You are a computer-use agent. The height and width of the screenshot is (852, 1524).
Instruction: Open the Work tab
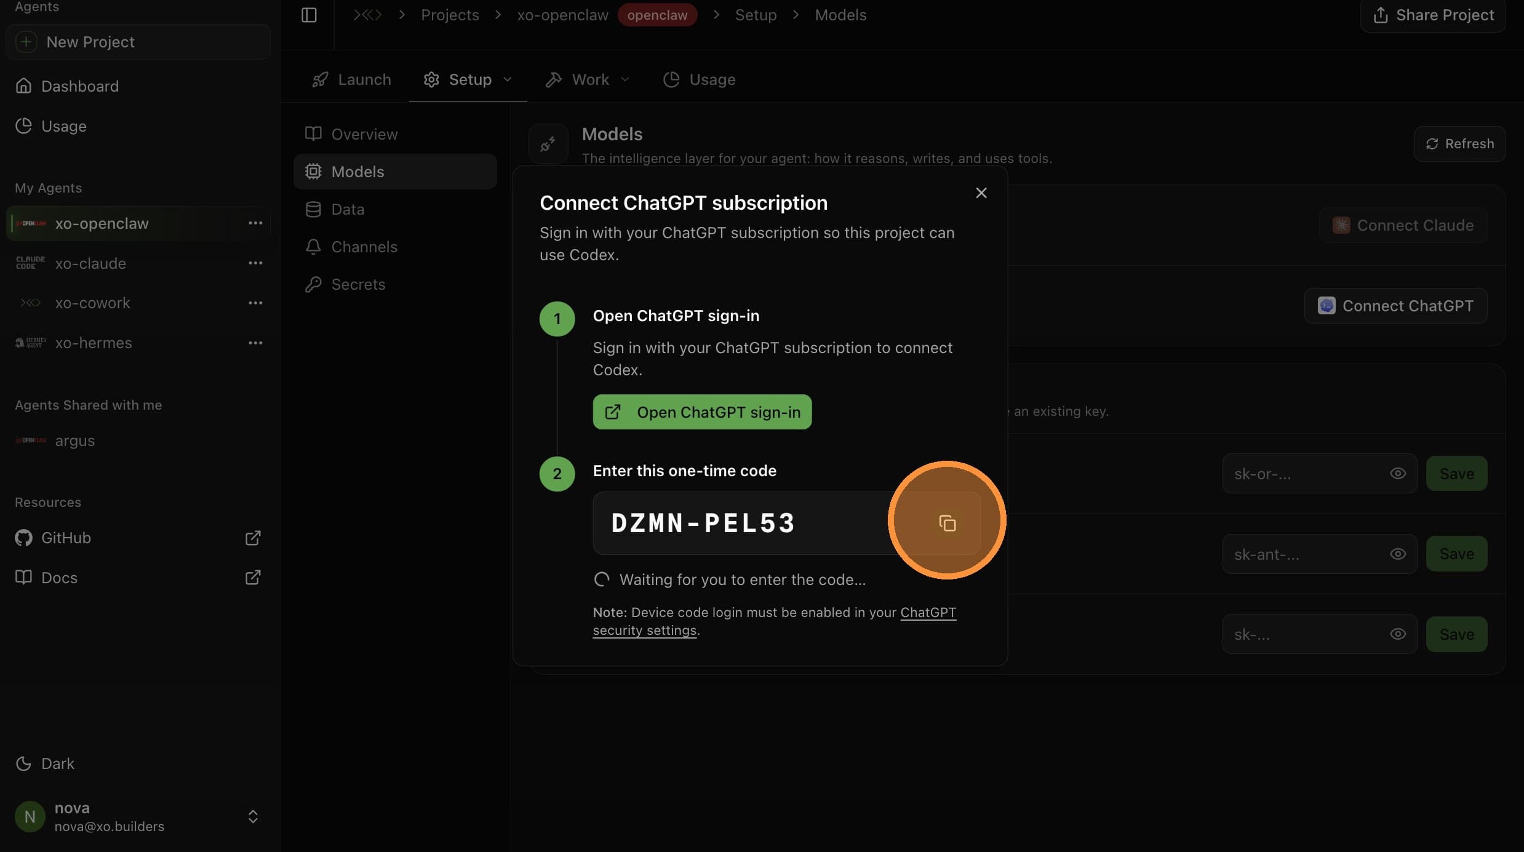588,79
